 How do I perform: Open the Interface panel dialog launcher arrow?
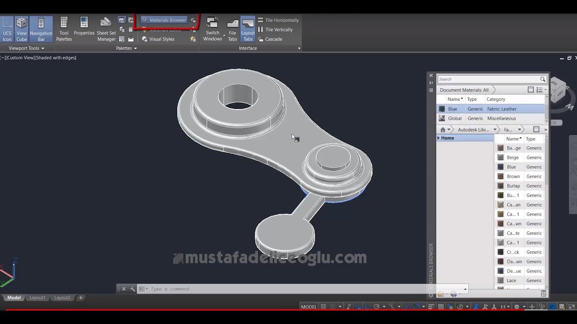point(299,48)
